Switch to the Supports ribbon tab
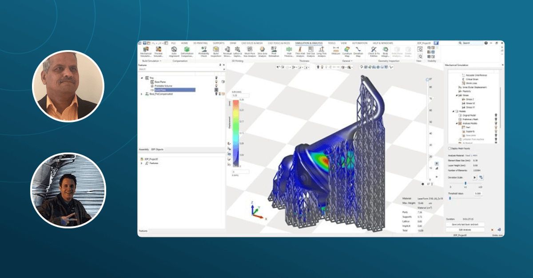This screenshot has width=533, height=278. click(x=218, y=43)
